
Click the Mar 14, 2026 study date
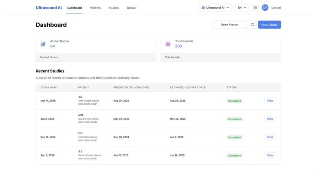coord(48,101)
